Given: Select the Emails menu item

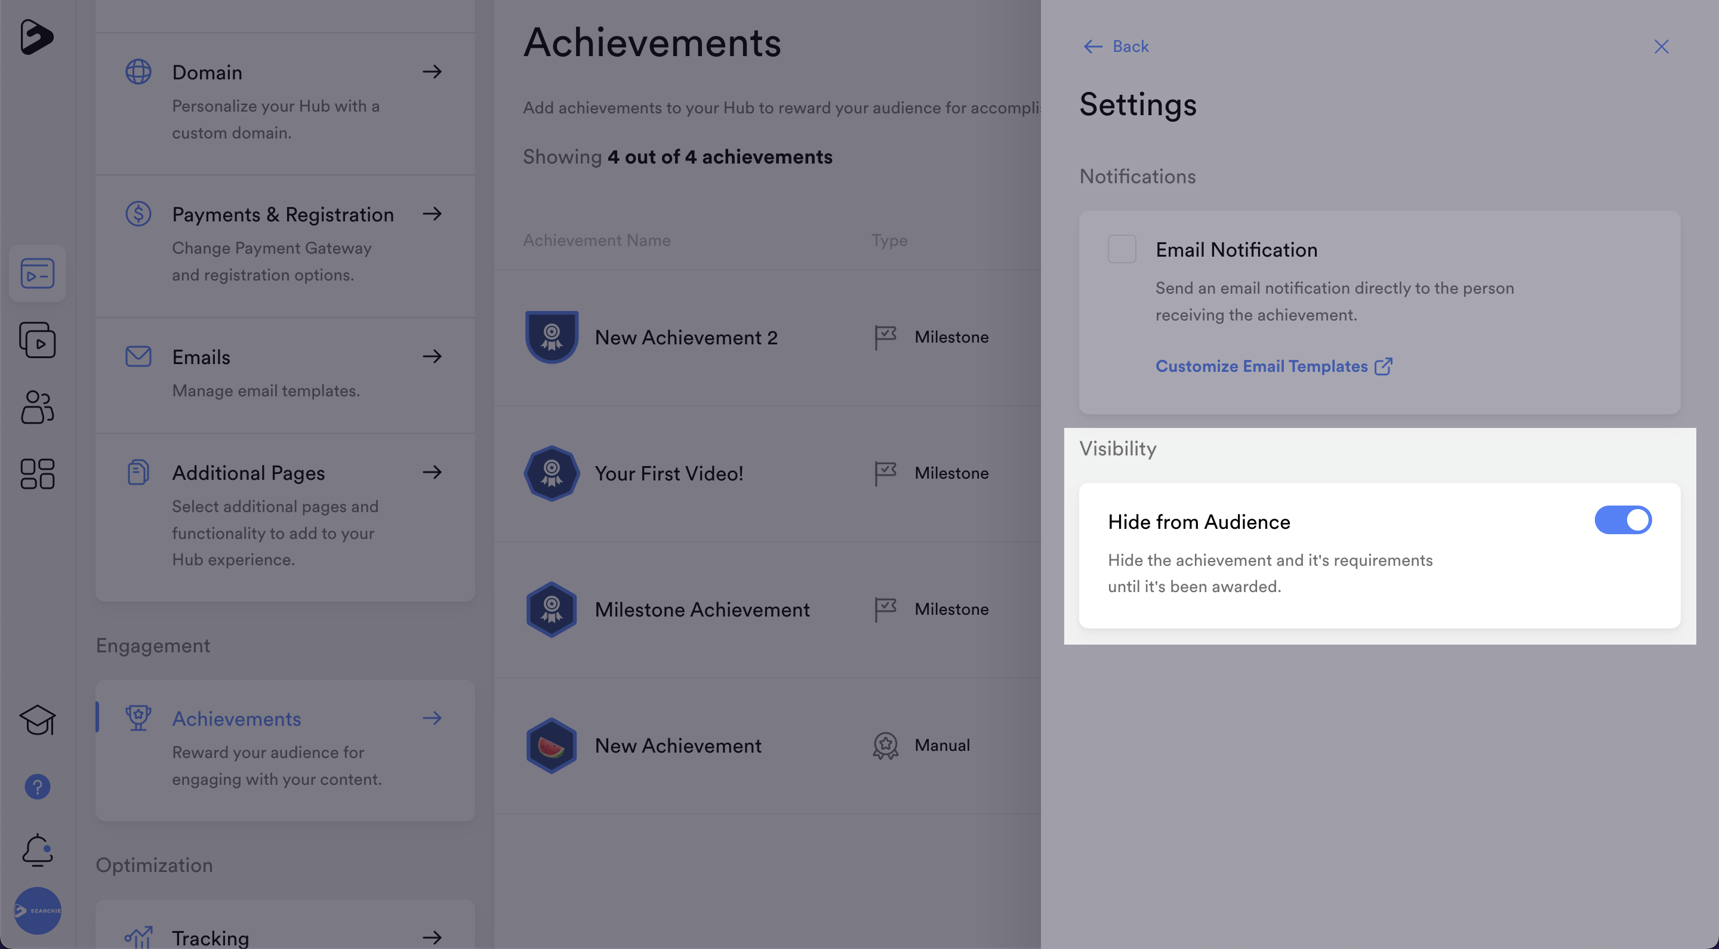Looking at the screenshot, I should coord(201,357).
